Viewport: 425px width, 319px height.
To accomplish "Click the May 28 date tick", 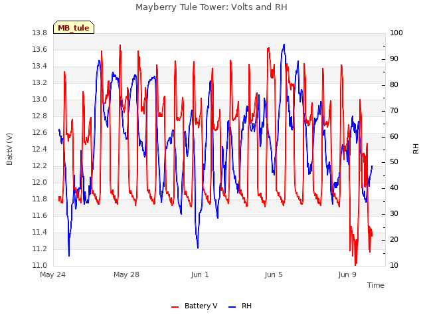I will 126,274.
